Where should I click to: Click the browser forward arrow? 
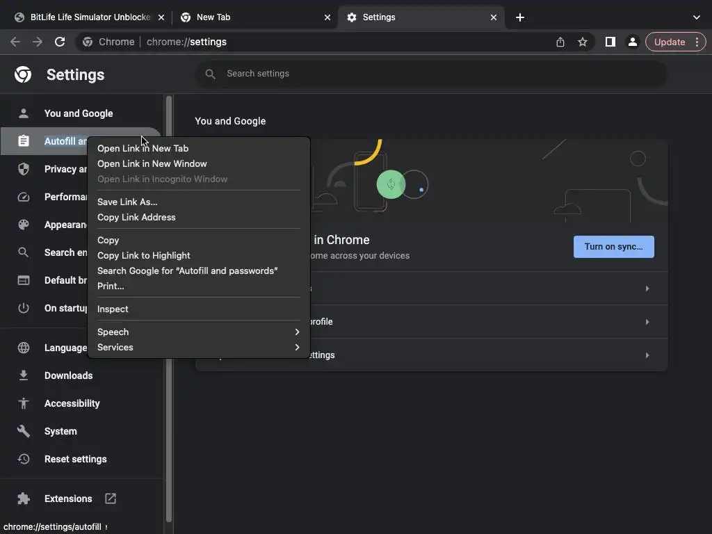[38, 42]
